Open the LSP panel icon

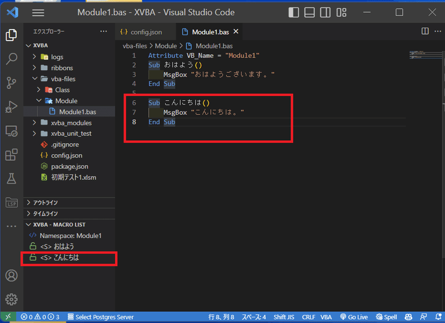click(12, 203)
